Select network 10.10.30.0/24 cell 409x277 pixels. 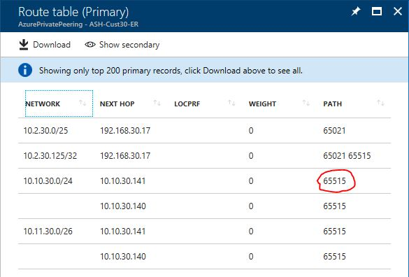48,181
